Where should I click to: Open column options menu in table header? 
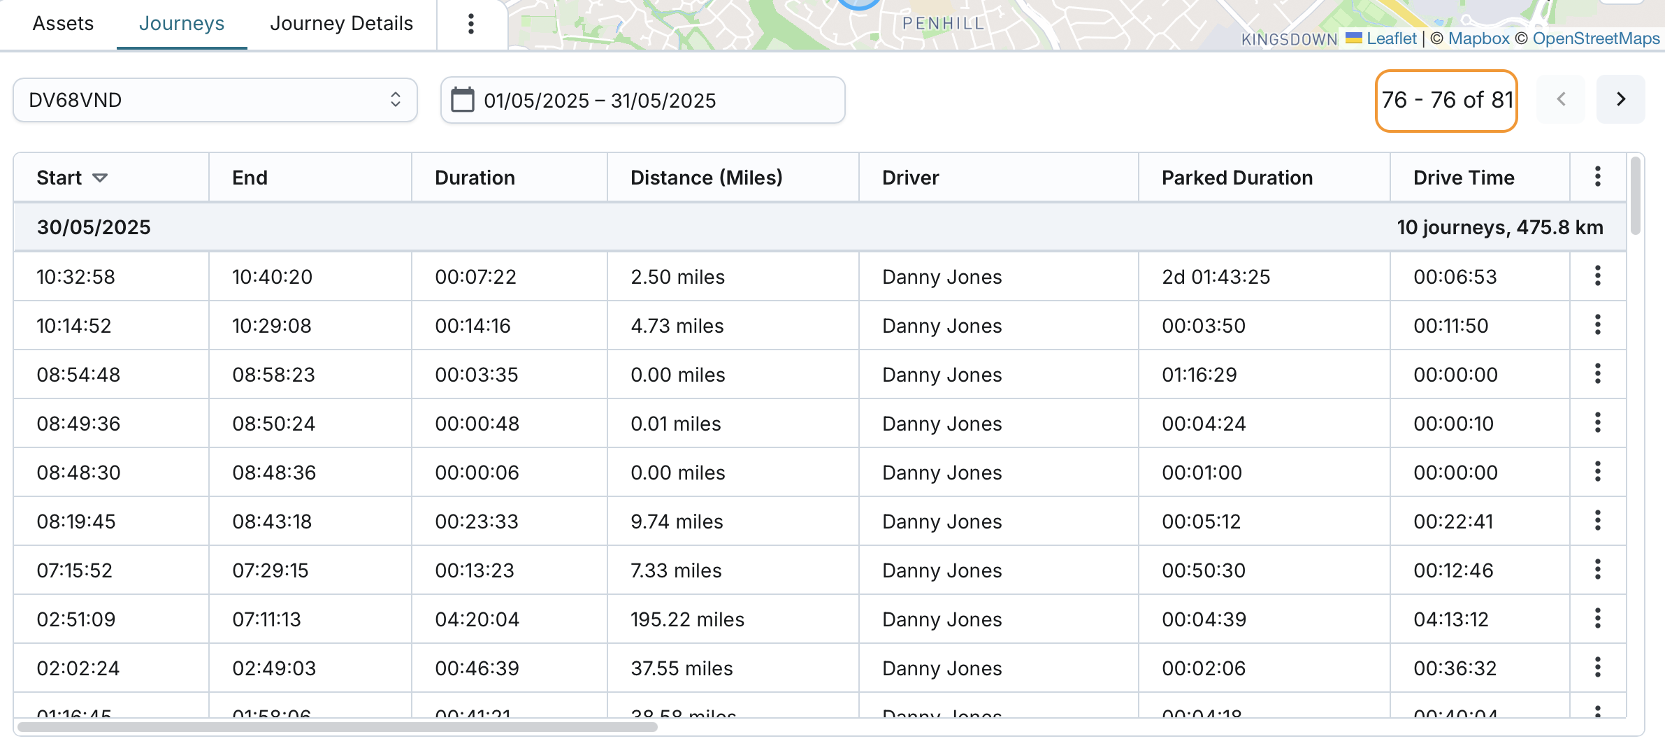(1597, 177)
